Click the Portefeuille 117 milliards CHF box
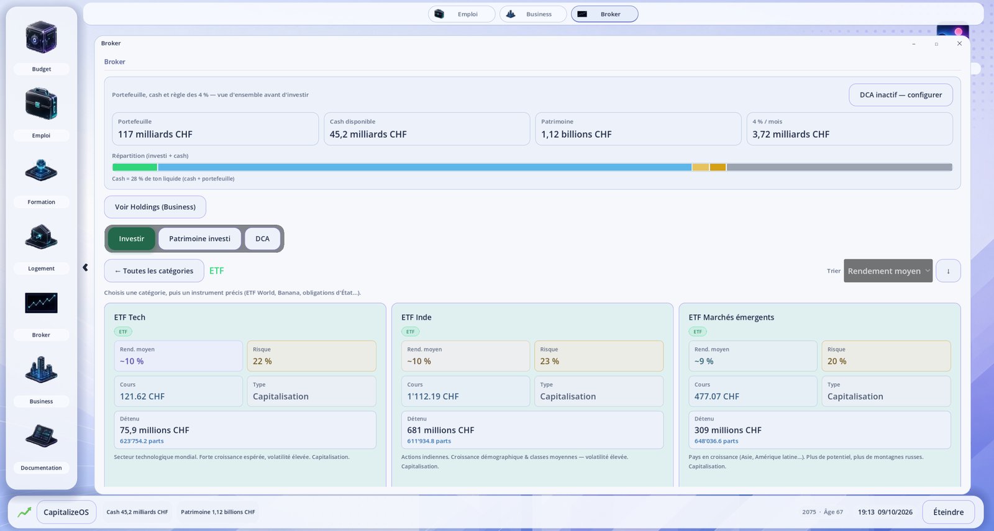Screen dimensions: 994x531 pyautogui.click(x=215, y=129)
